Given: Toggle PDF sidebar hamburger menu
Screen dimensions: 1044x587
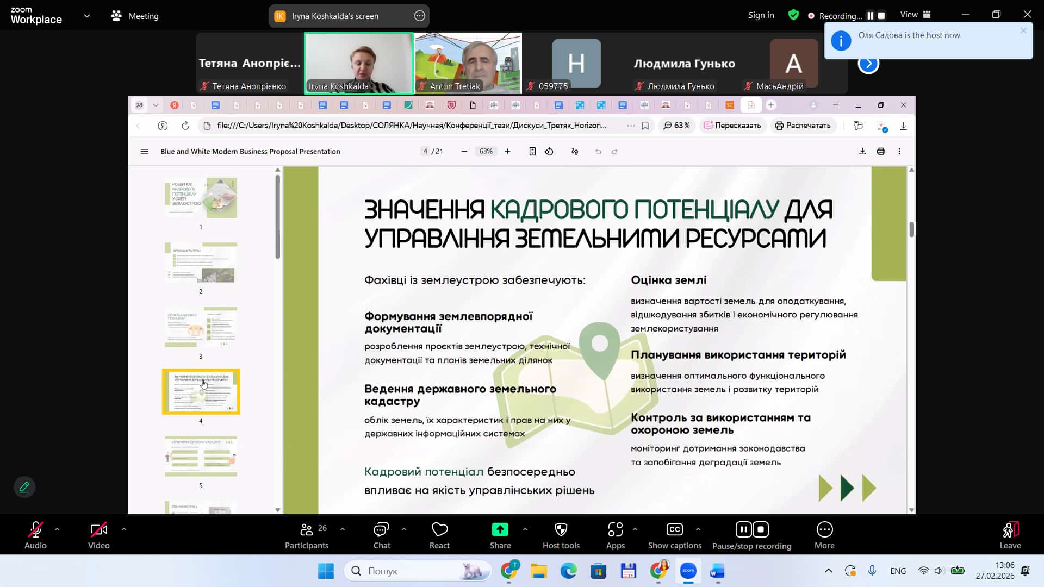Looking at the screenshot, I should click(144, 152).
